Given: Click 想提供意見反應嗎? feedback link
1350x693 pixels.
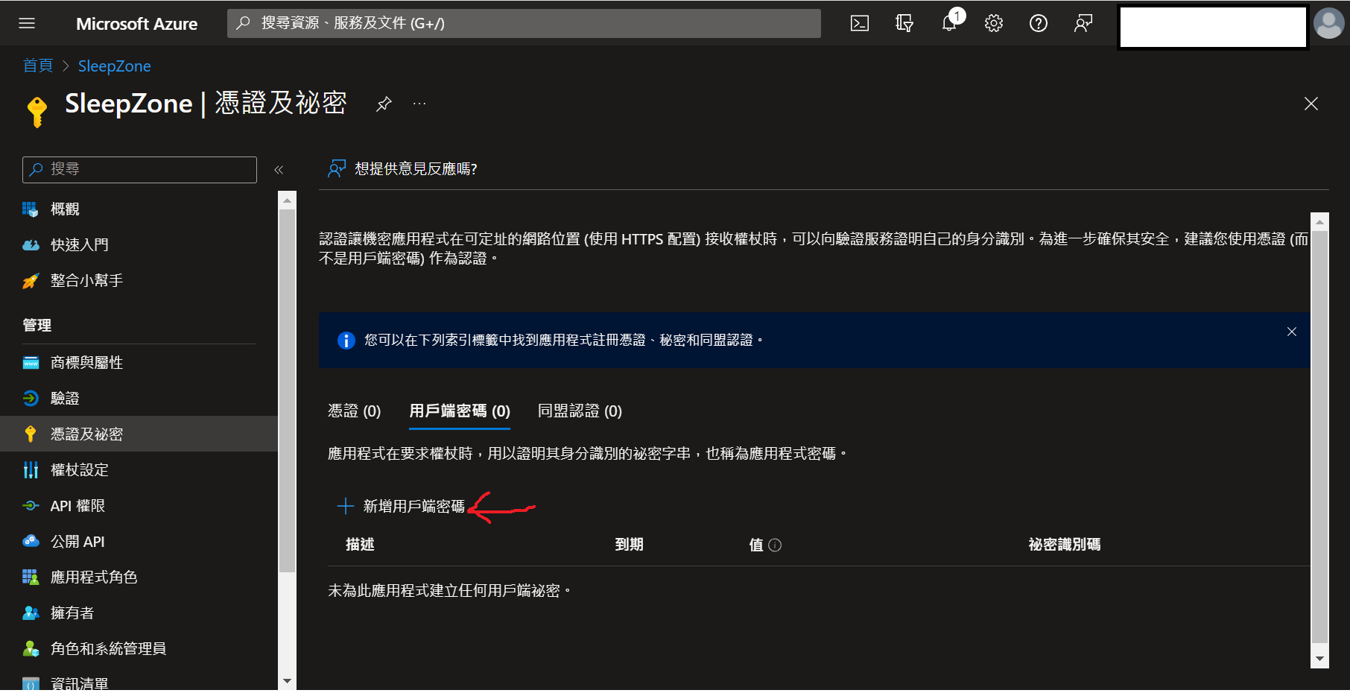Looking at the screenshot, I should tap(402, 169).
